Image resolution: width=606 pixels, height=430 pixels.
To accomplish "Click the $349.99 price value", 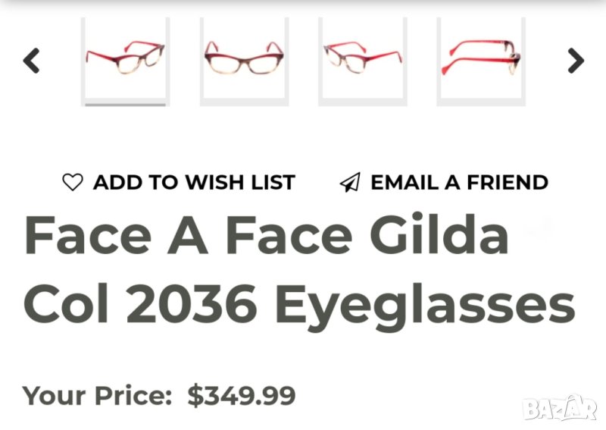I will pos(242,395).
